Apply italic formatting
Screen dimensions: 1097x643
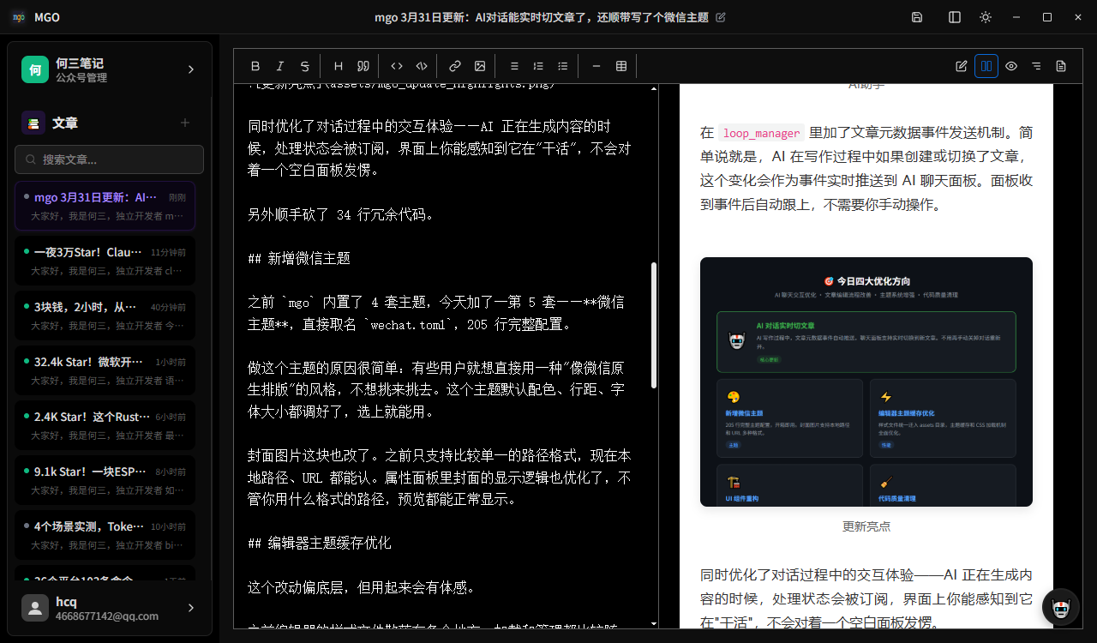click(279, 65)
